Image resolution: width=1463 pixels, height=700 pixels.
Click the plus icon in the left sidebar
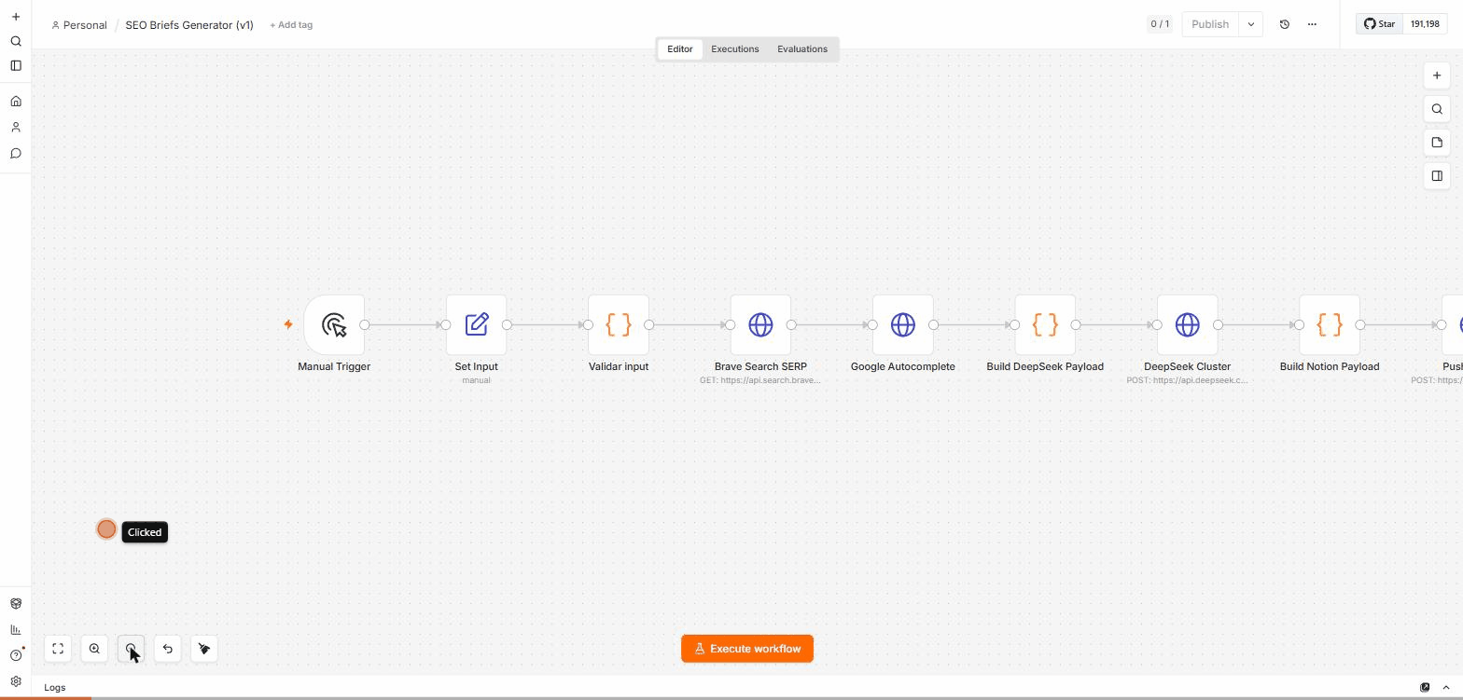point(16,17)
